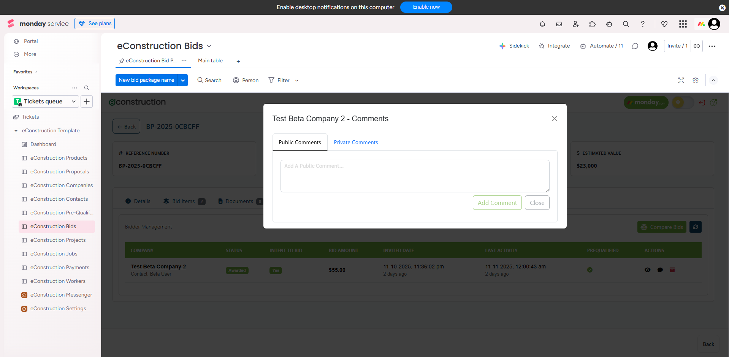Open the products switcher grid icon
The width and height of the screenshot is (729, 357).
pos(683,24)
